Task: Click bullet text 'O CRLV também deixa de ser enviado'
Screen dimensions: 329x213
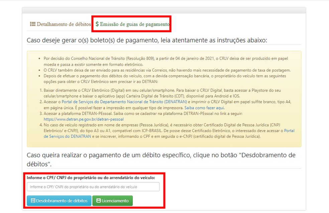Action: click(76, 70)
